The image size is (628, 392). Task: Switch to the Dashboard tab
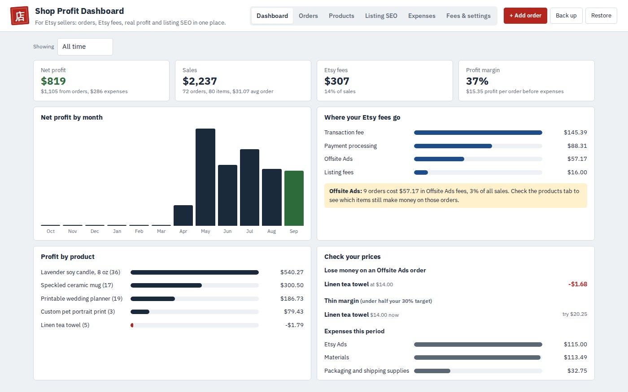click(x=272, y=16)
